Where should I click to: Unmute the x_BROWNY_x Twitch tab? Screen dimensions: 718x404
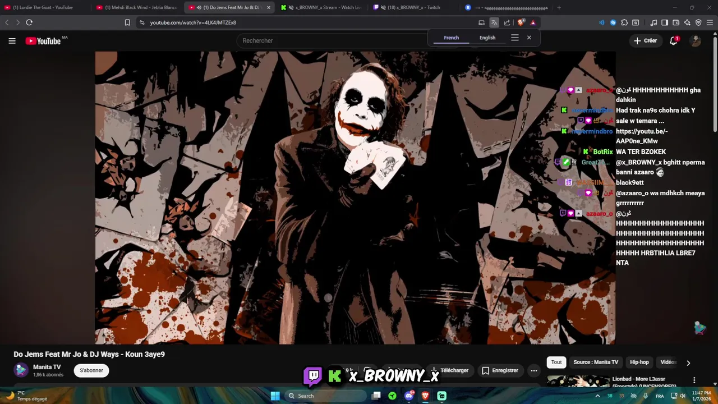point(383,7)
